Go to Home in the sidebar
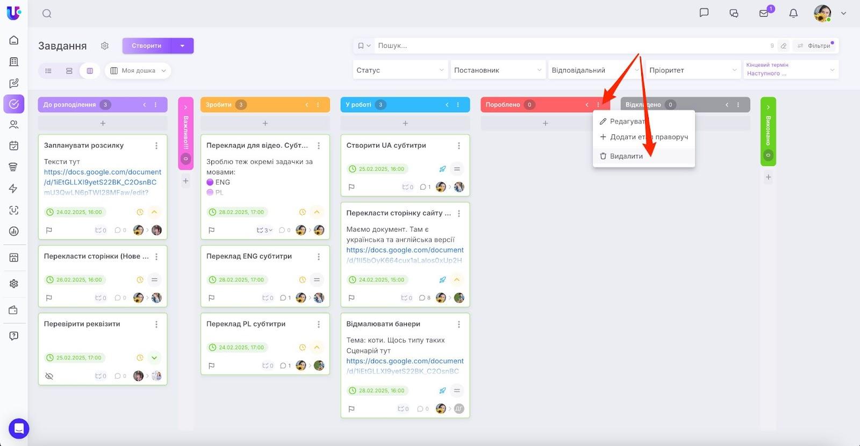 (x=14, y=40)
